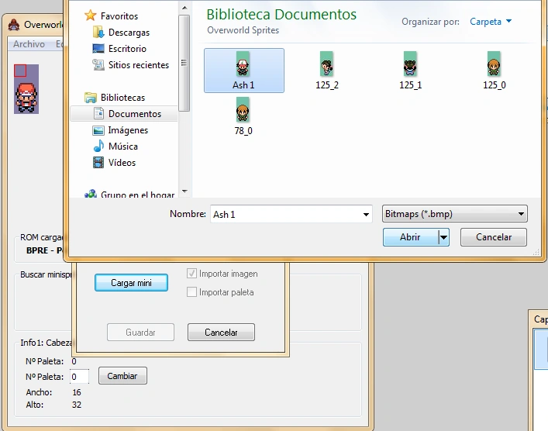The height and width of the screenshot is (431, 548).
Task: Open the Bitmaps (*.bmp) file type dropdown
Action: tap(455, 214)
